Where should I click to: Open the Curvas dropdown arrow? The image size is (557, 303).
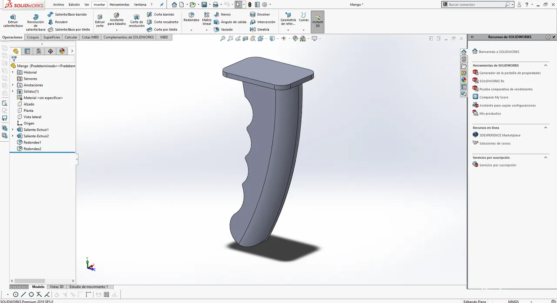coord(304,30)
